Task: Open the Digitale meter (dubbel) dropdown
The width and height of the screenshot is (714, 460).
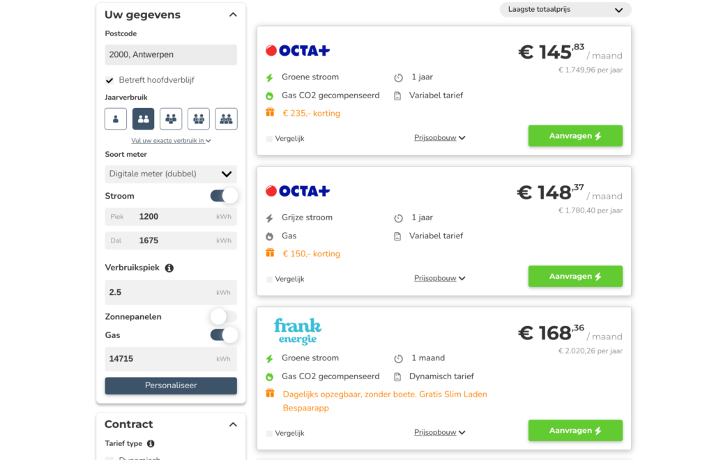Action: (171, 174)
